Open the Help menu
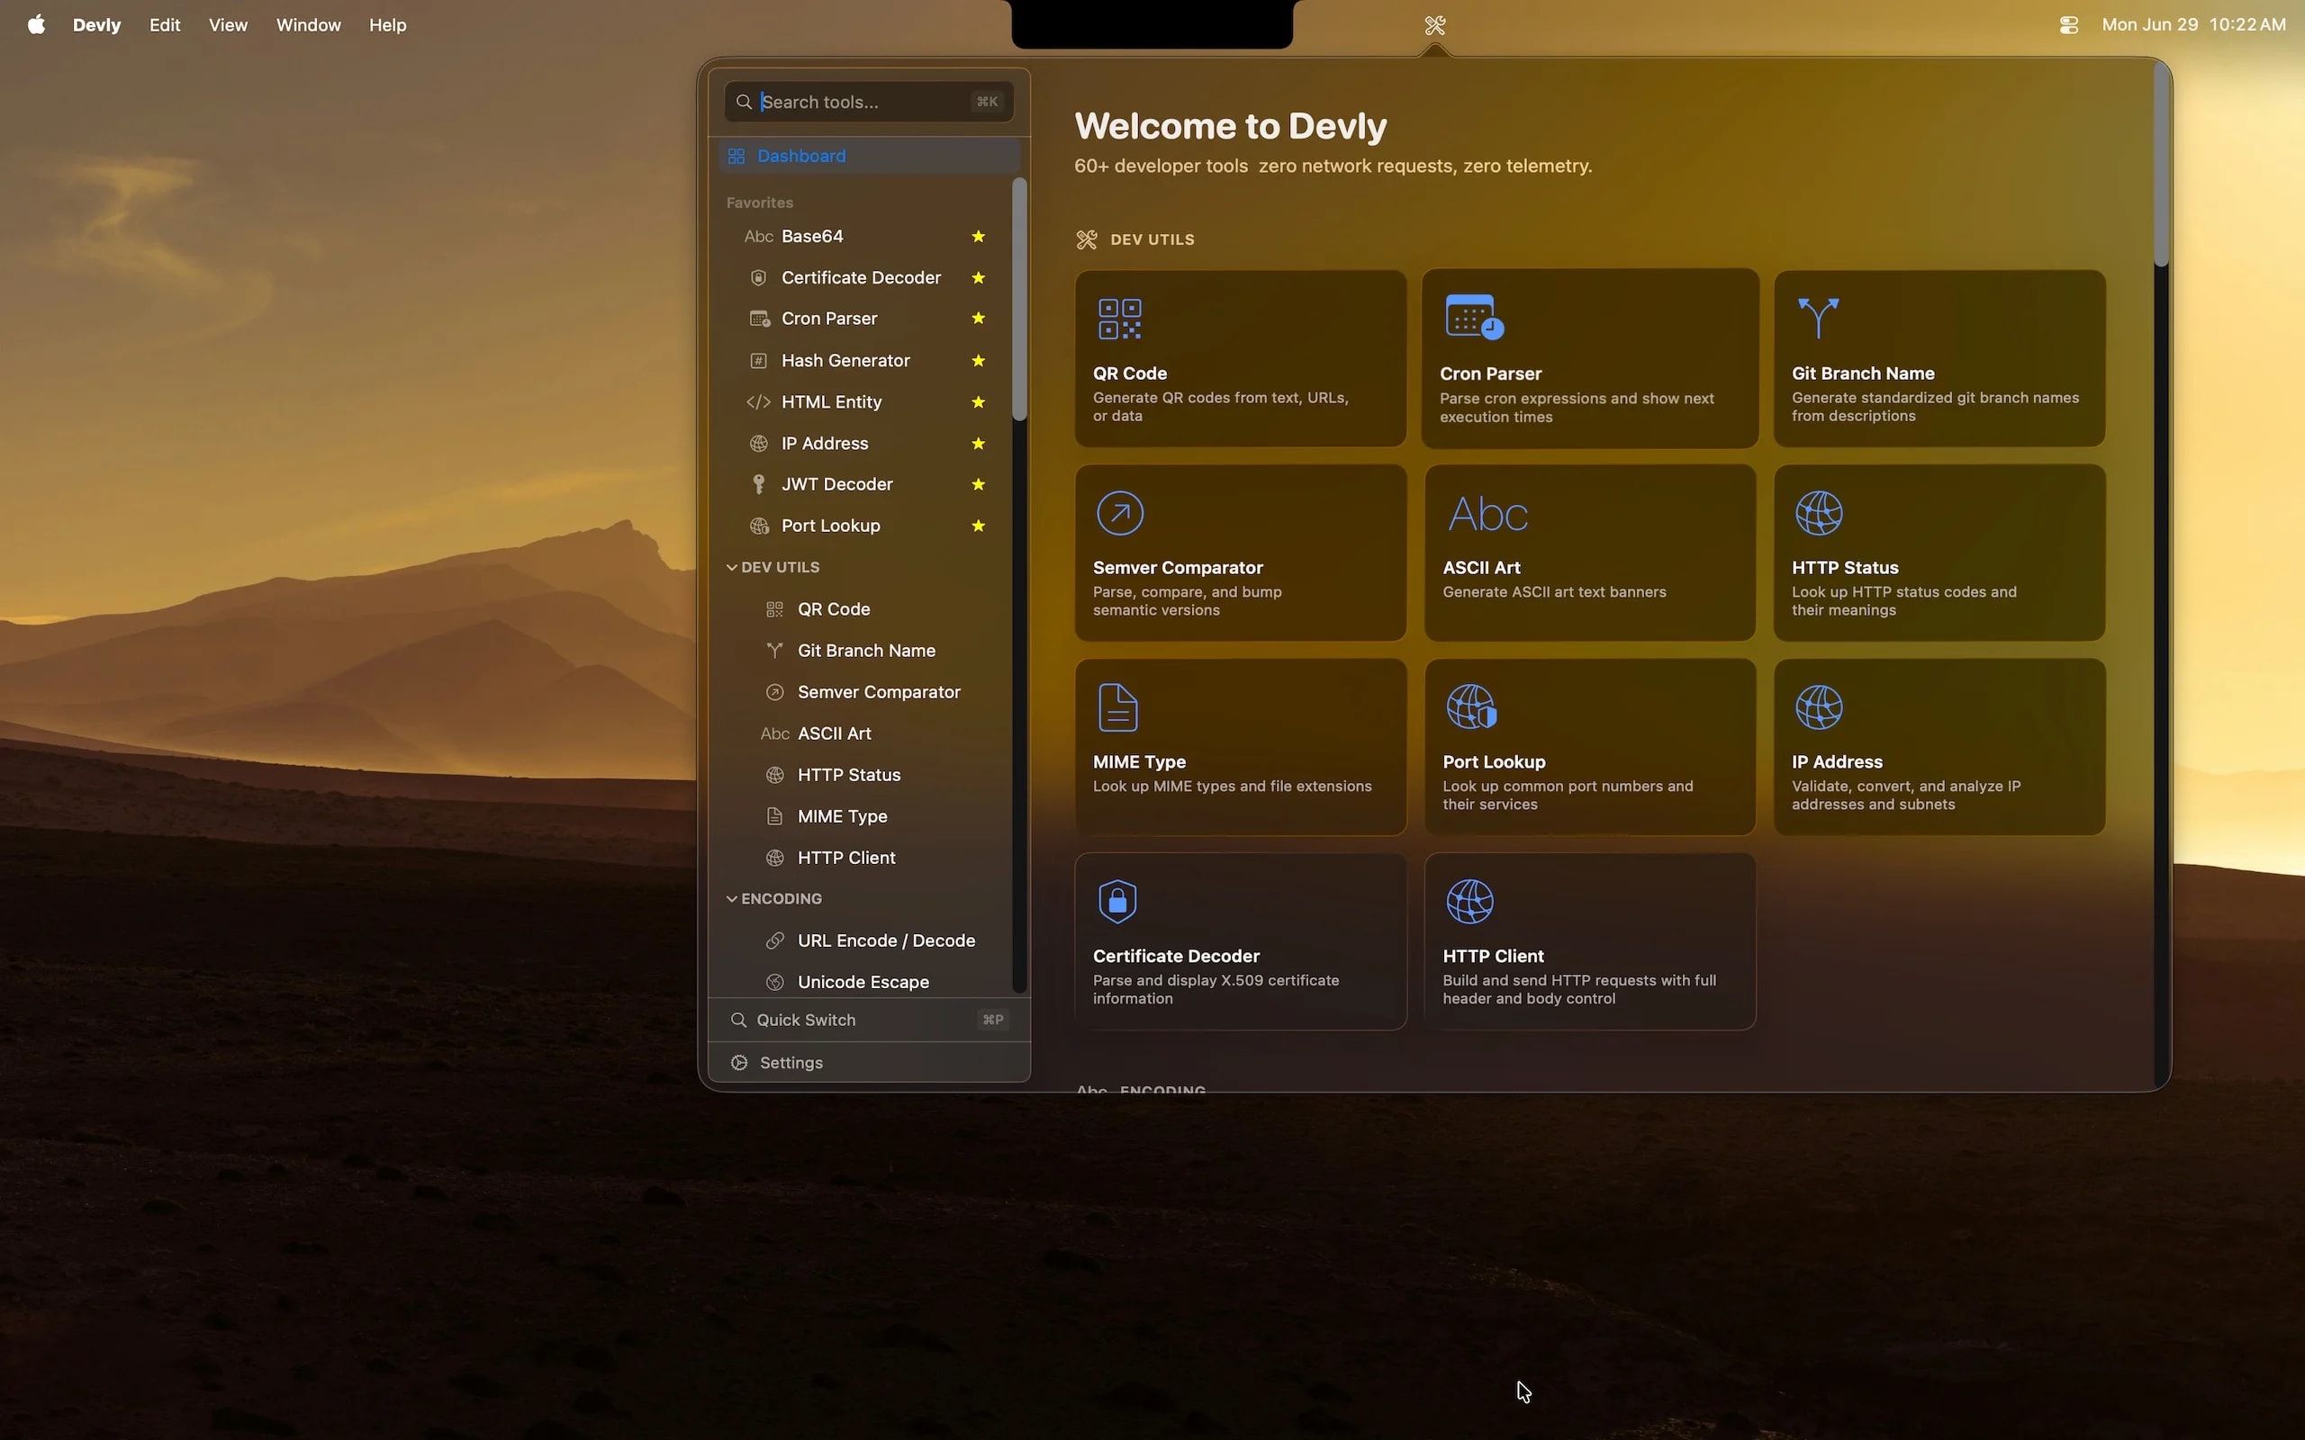This screenshot has height=1440, width=2305. pyautogui.click(x=388, y=25)
